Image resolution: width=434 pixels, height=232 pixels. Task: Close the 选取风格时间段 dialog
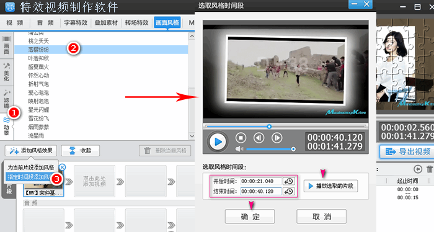point(366,4)
